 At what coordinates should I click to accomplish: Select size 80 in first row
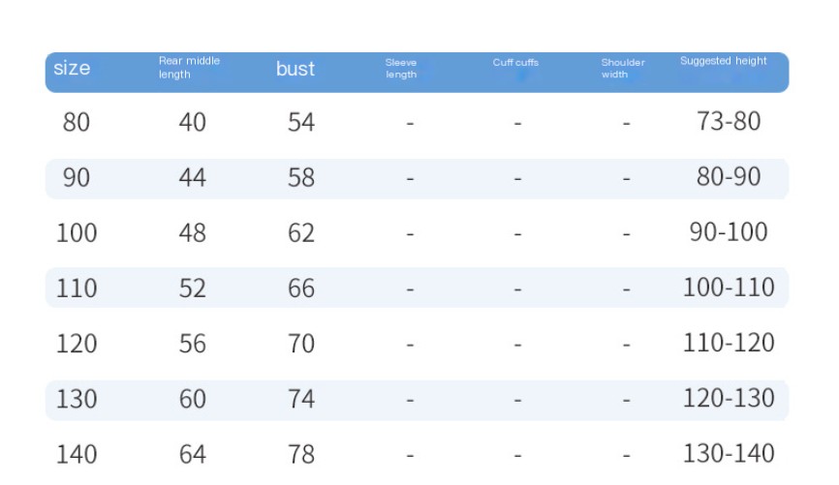click(x=76, y=122)
